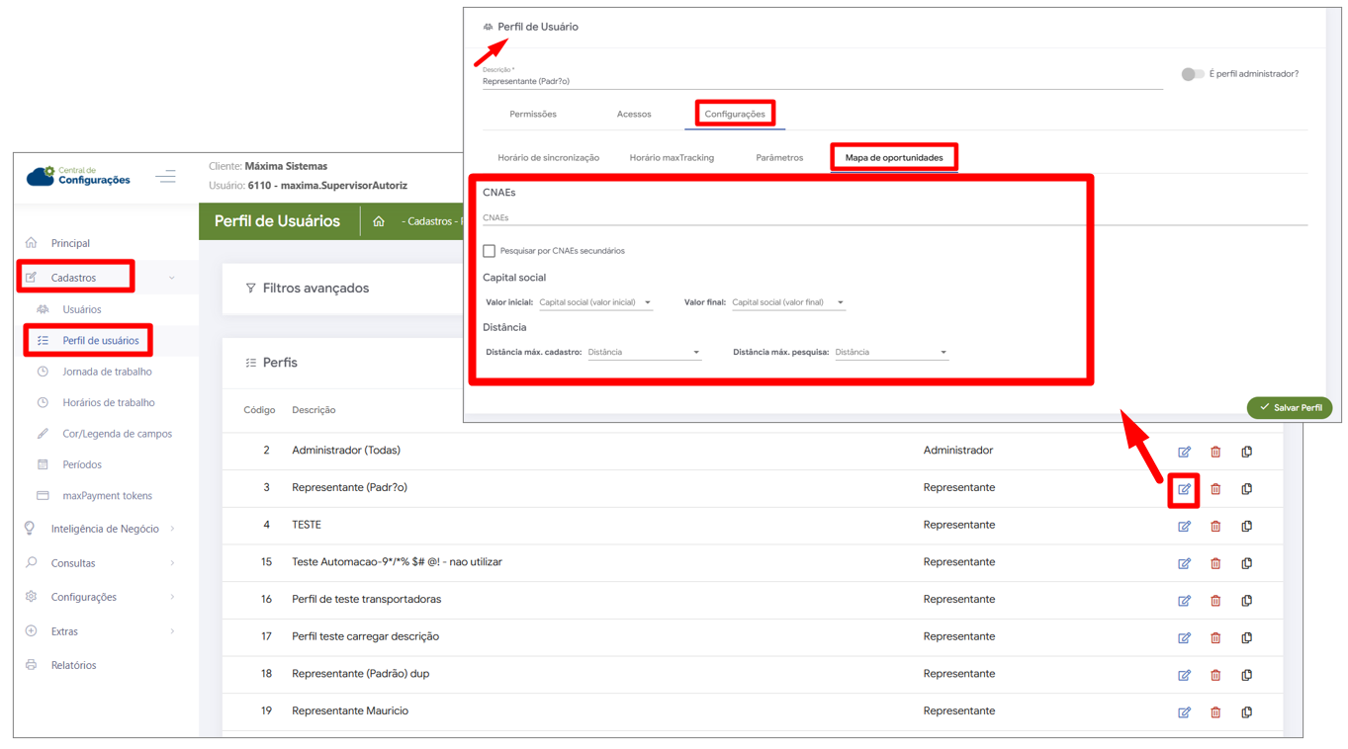
Task: Click edit icon for Representante (Padr?o) profile
Action: tap(1184, 489)
